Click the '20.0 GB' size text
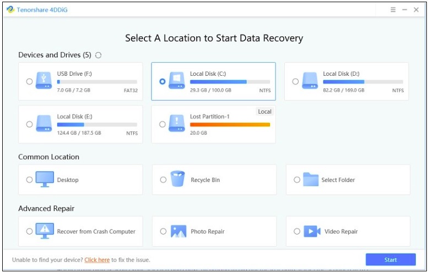The width and height of the screenshot is (428, 273). coord(198,133)
